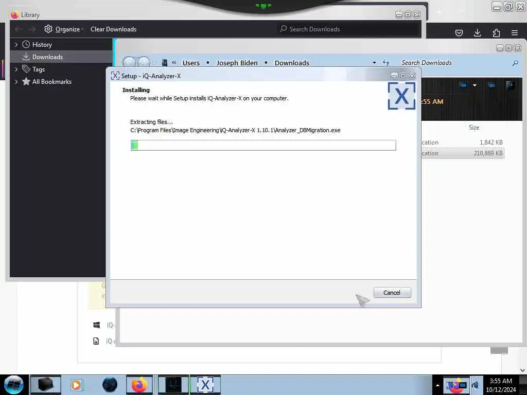Click Explorer forward navigation orb
Screen dimensions: 527x395
(x=144, y=62)
